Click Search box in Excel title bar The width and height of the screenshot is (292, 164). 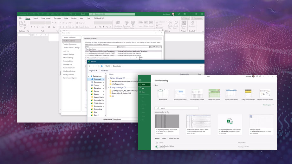coord(112,14)
